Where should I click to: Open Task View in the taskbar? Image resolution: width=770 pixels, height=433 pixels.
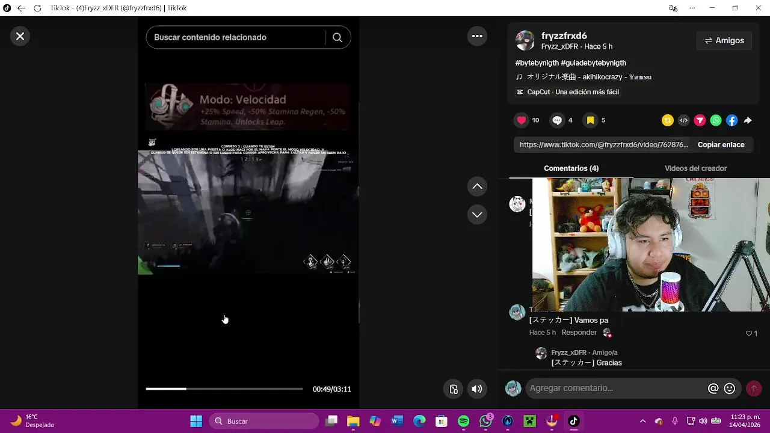pos(331,421)
